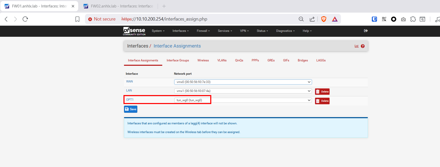Bookmark this page with bookmark icon
Image resolution: width=440 pixels, height=167 pixels.
(77, 19)
